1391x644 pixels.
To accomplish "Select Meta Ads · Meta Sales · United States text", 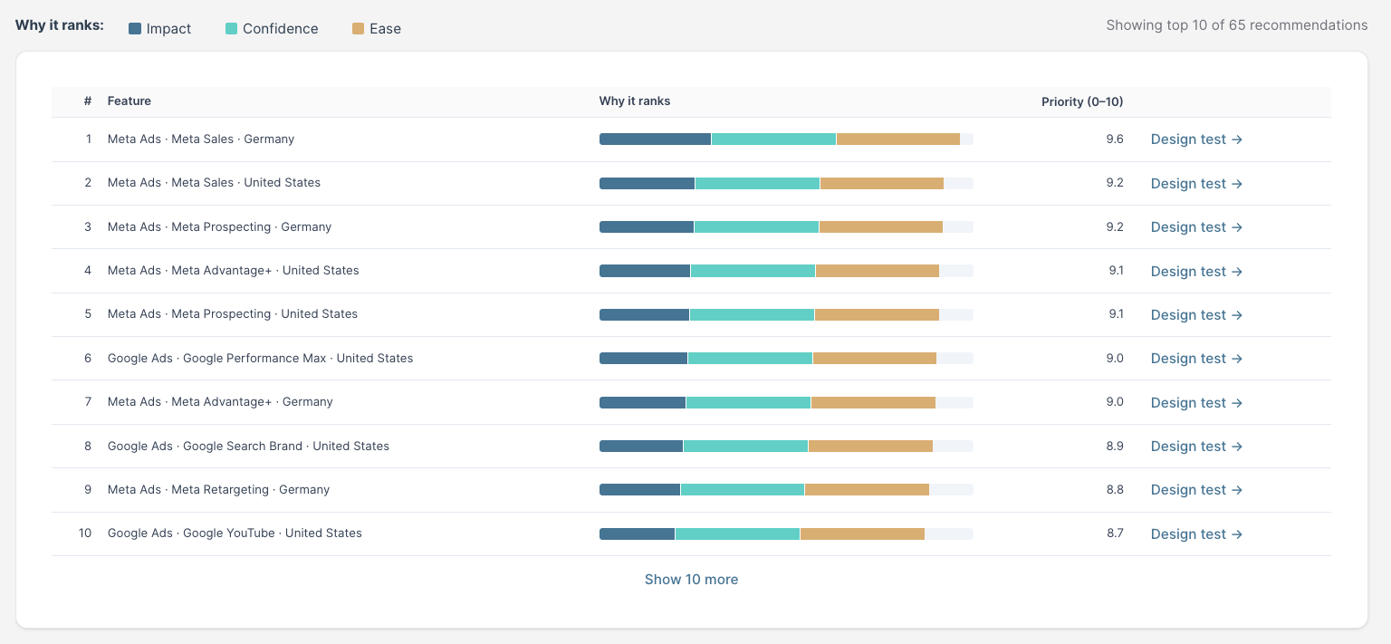I will click(214, 183).
